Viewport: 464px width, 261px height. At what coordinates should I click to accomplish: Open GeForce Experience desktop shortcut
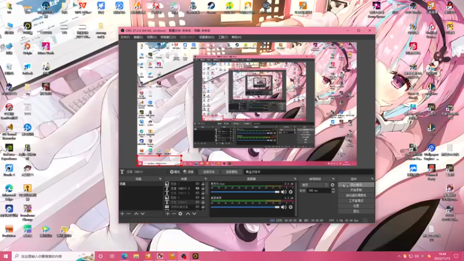(9, 151)
